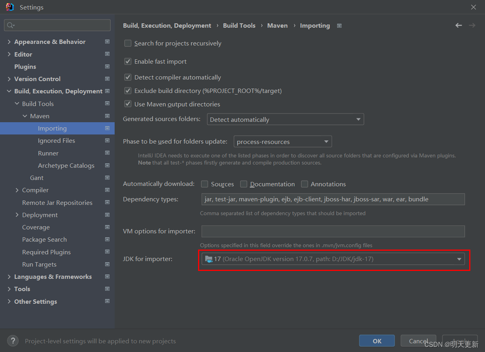Image resolution: width=485 pixels, height=352 pixels.
Task: Open Generated sources folders dropdown
Action: coord(285,119)
